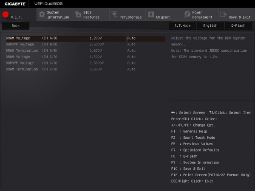Open the Power Management tab
The height and width of the screenshot is (191, 255).
(200, 14)
